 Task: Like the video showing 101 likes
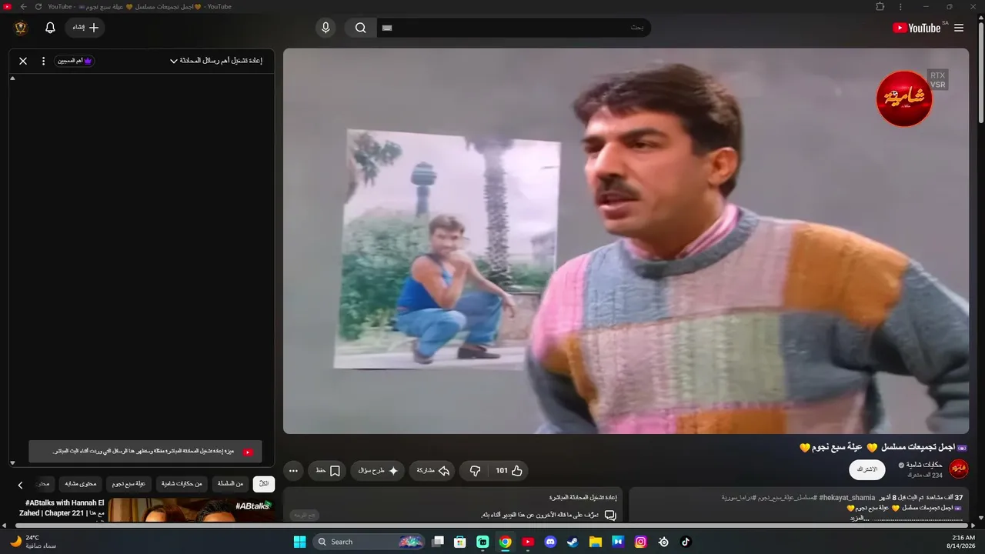(x=509, y=470)
